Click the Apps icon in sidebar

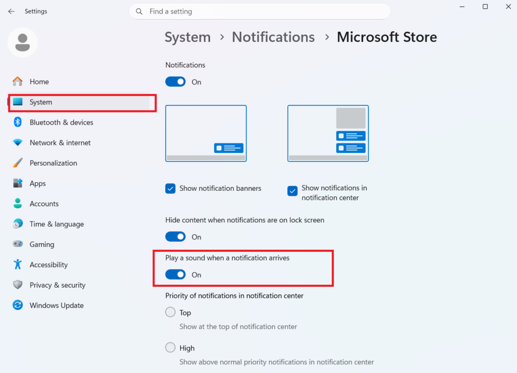tap(18, 183)
